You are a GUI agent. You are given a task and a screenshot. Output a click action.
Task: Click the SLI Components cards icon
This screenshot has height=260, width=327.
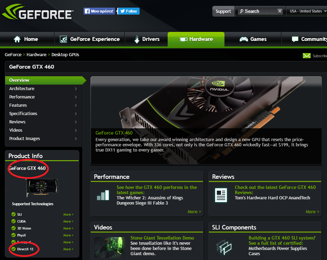point(224,247)
